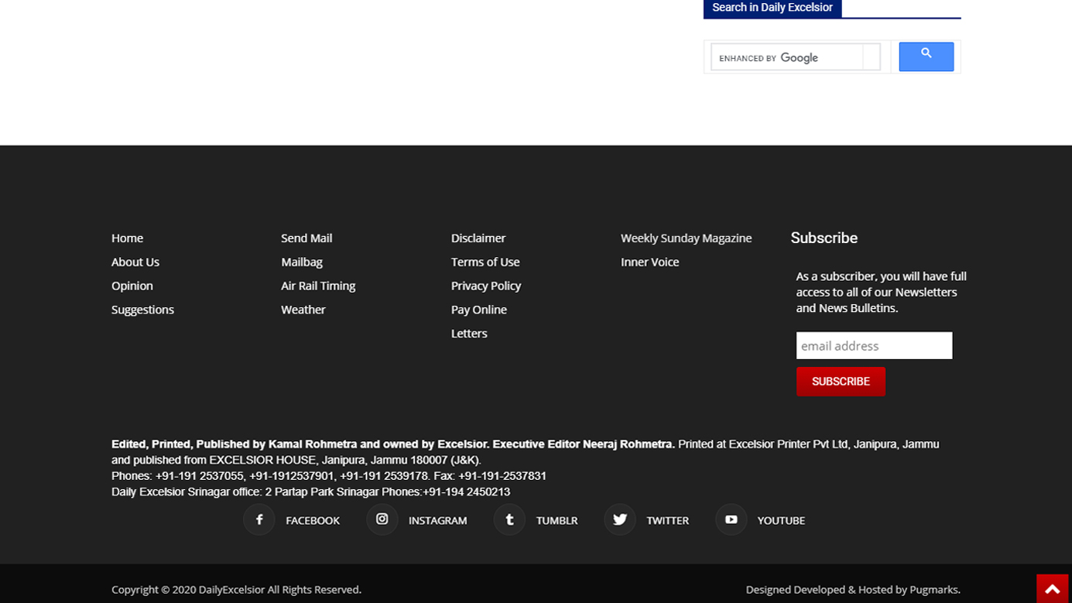This screenshot has height=603, width=1072.
Task: Click the Google enhanced search field
Action: point(788,57)
